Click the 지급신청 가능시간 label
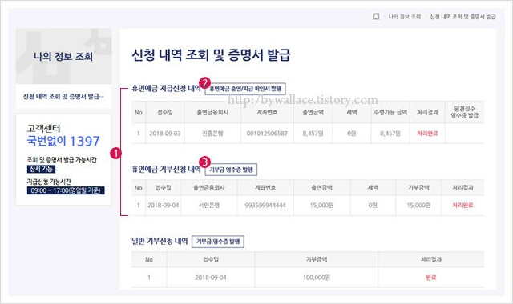This screenshot has width=513, height=304. 49,182
